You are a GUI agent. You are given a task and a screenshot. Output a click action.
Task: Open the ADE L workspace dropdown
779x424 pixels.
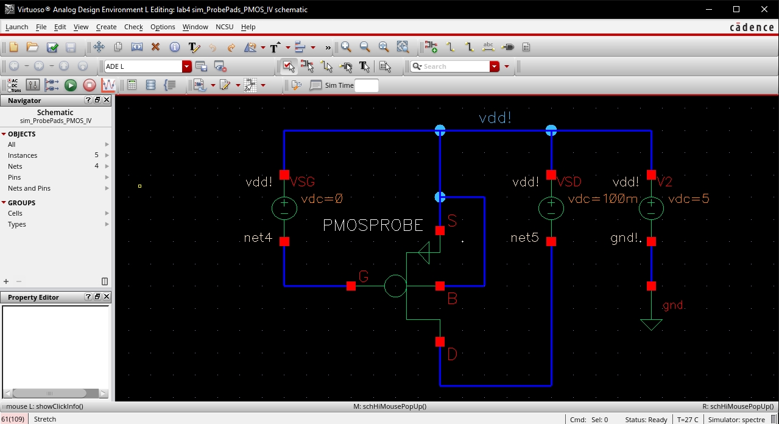187,66
